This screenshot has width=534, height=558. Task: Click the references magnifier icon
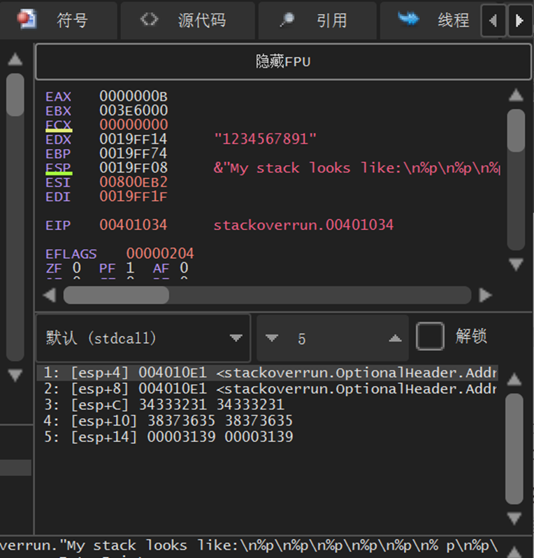pos(287,20)
